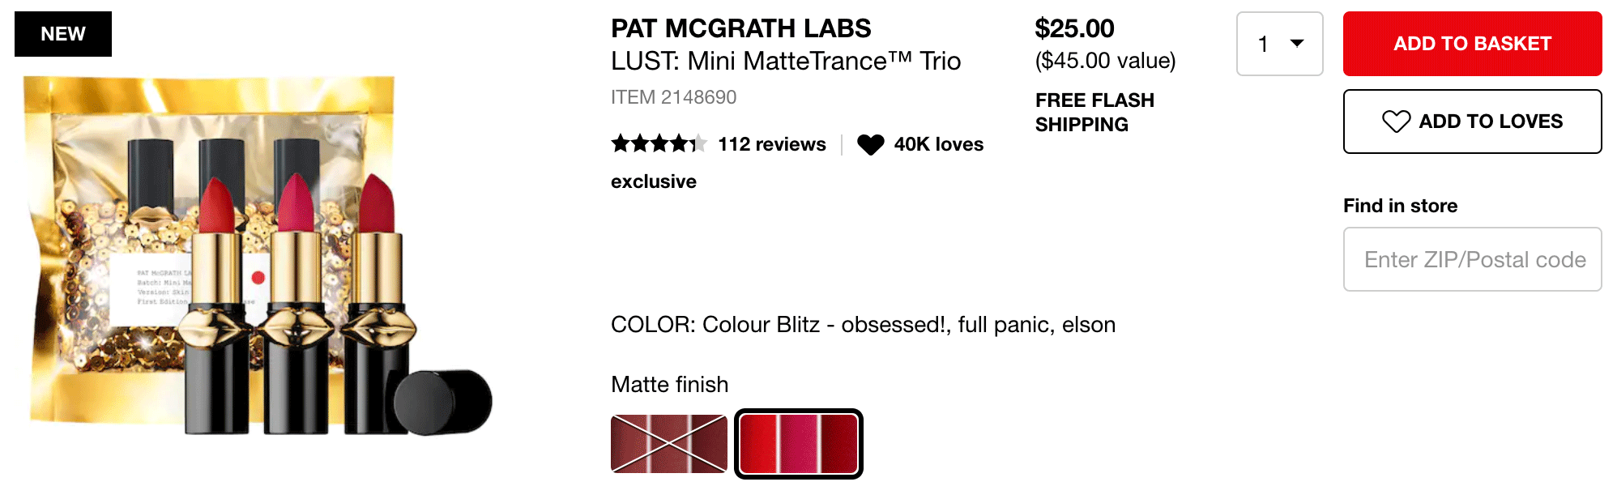Click the quantity value 1 selector
This screenshot has width=1617, height=499.
[1280, 44]
